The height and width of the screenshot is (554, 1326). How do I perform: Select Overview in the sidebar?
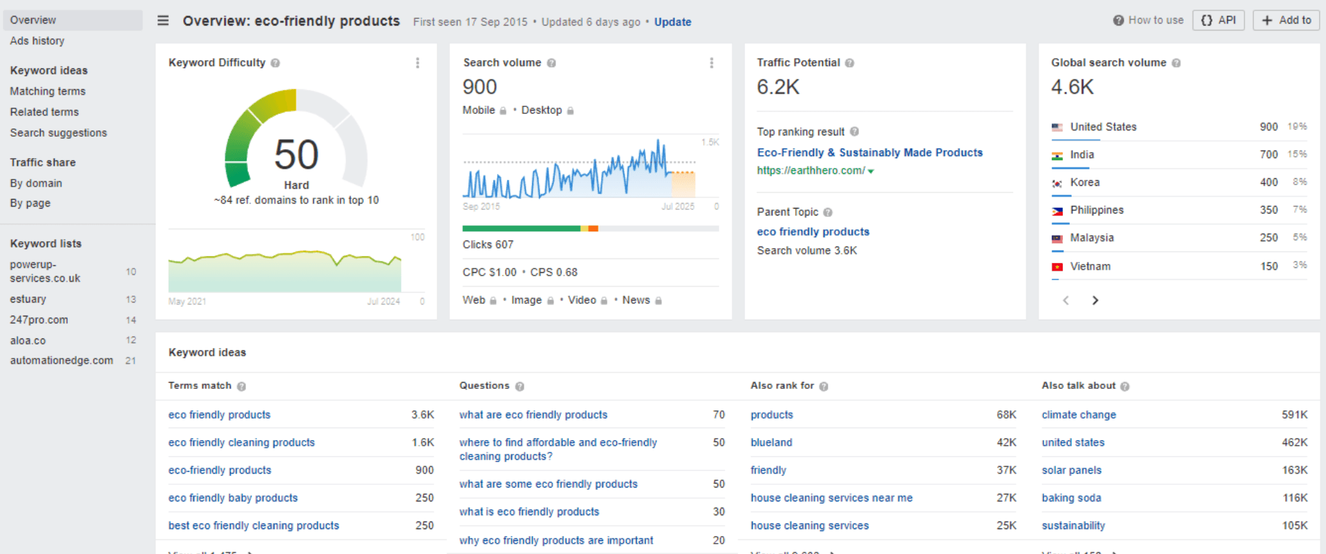tap(73, 20)
